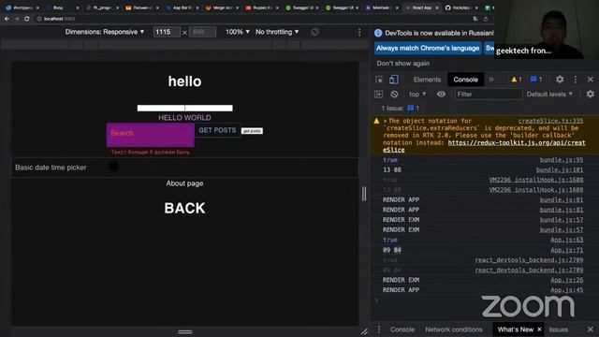The width and height of the screenshot is (599, 337).
Task: Open source link App.js:71
Action: 566,250
